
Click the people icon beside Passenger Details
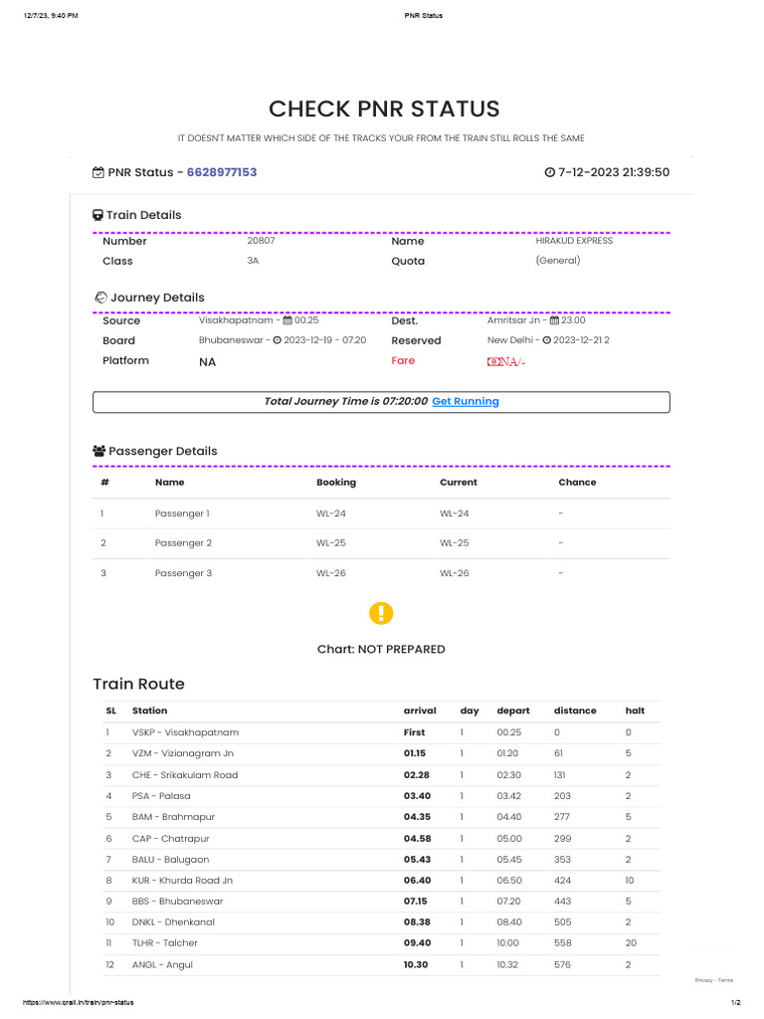[99, 452]
